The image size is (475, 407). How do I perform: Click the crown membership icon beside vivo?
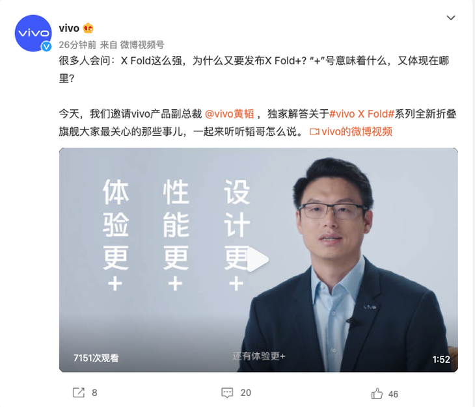pyautogui.click(x=88, y=28)
